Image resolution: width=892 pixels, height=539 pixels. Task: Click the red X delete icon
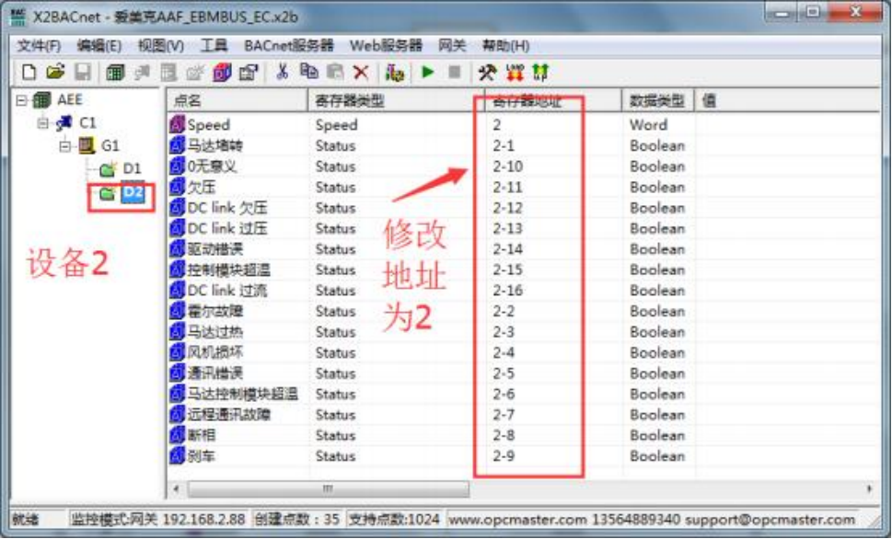click(361, 73)
